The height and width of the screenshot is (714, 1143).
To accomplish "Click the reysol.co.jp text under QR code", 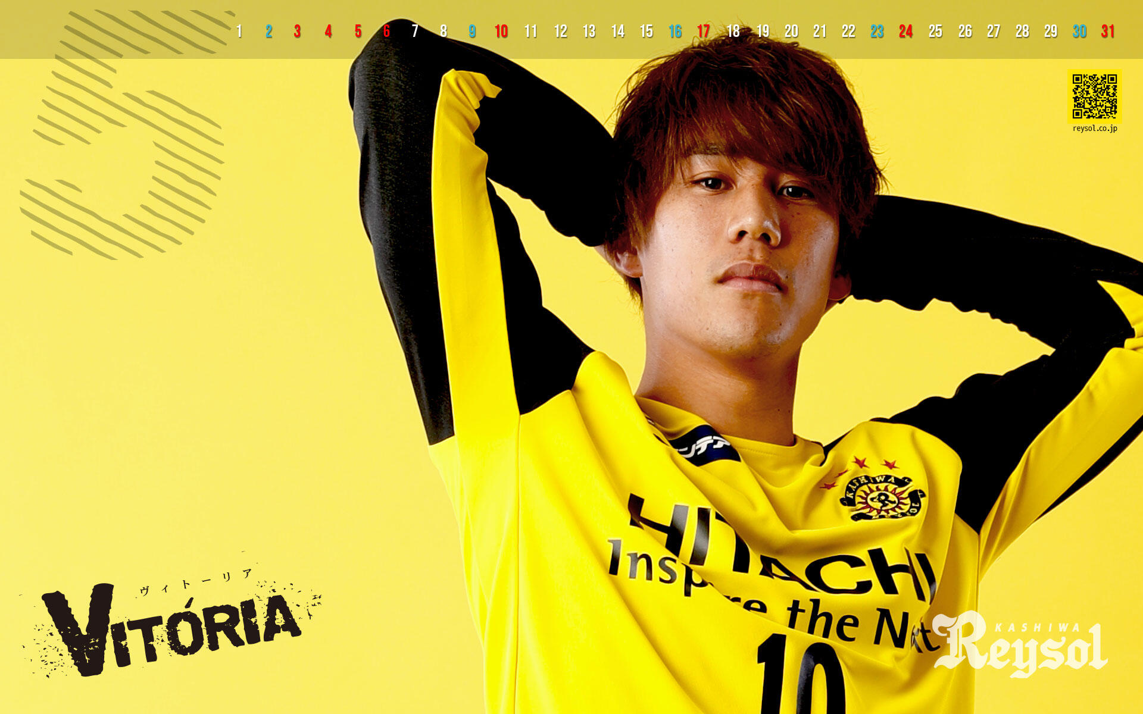I will 1095,128.
